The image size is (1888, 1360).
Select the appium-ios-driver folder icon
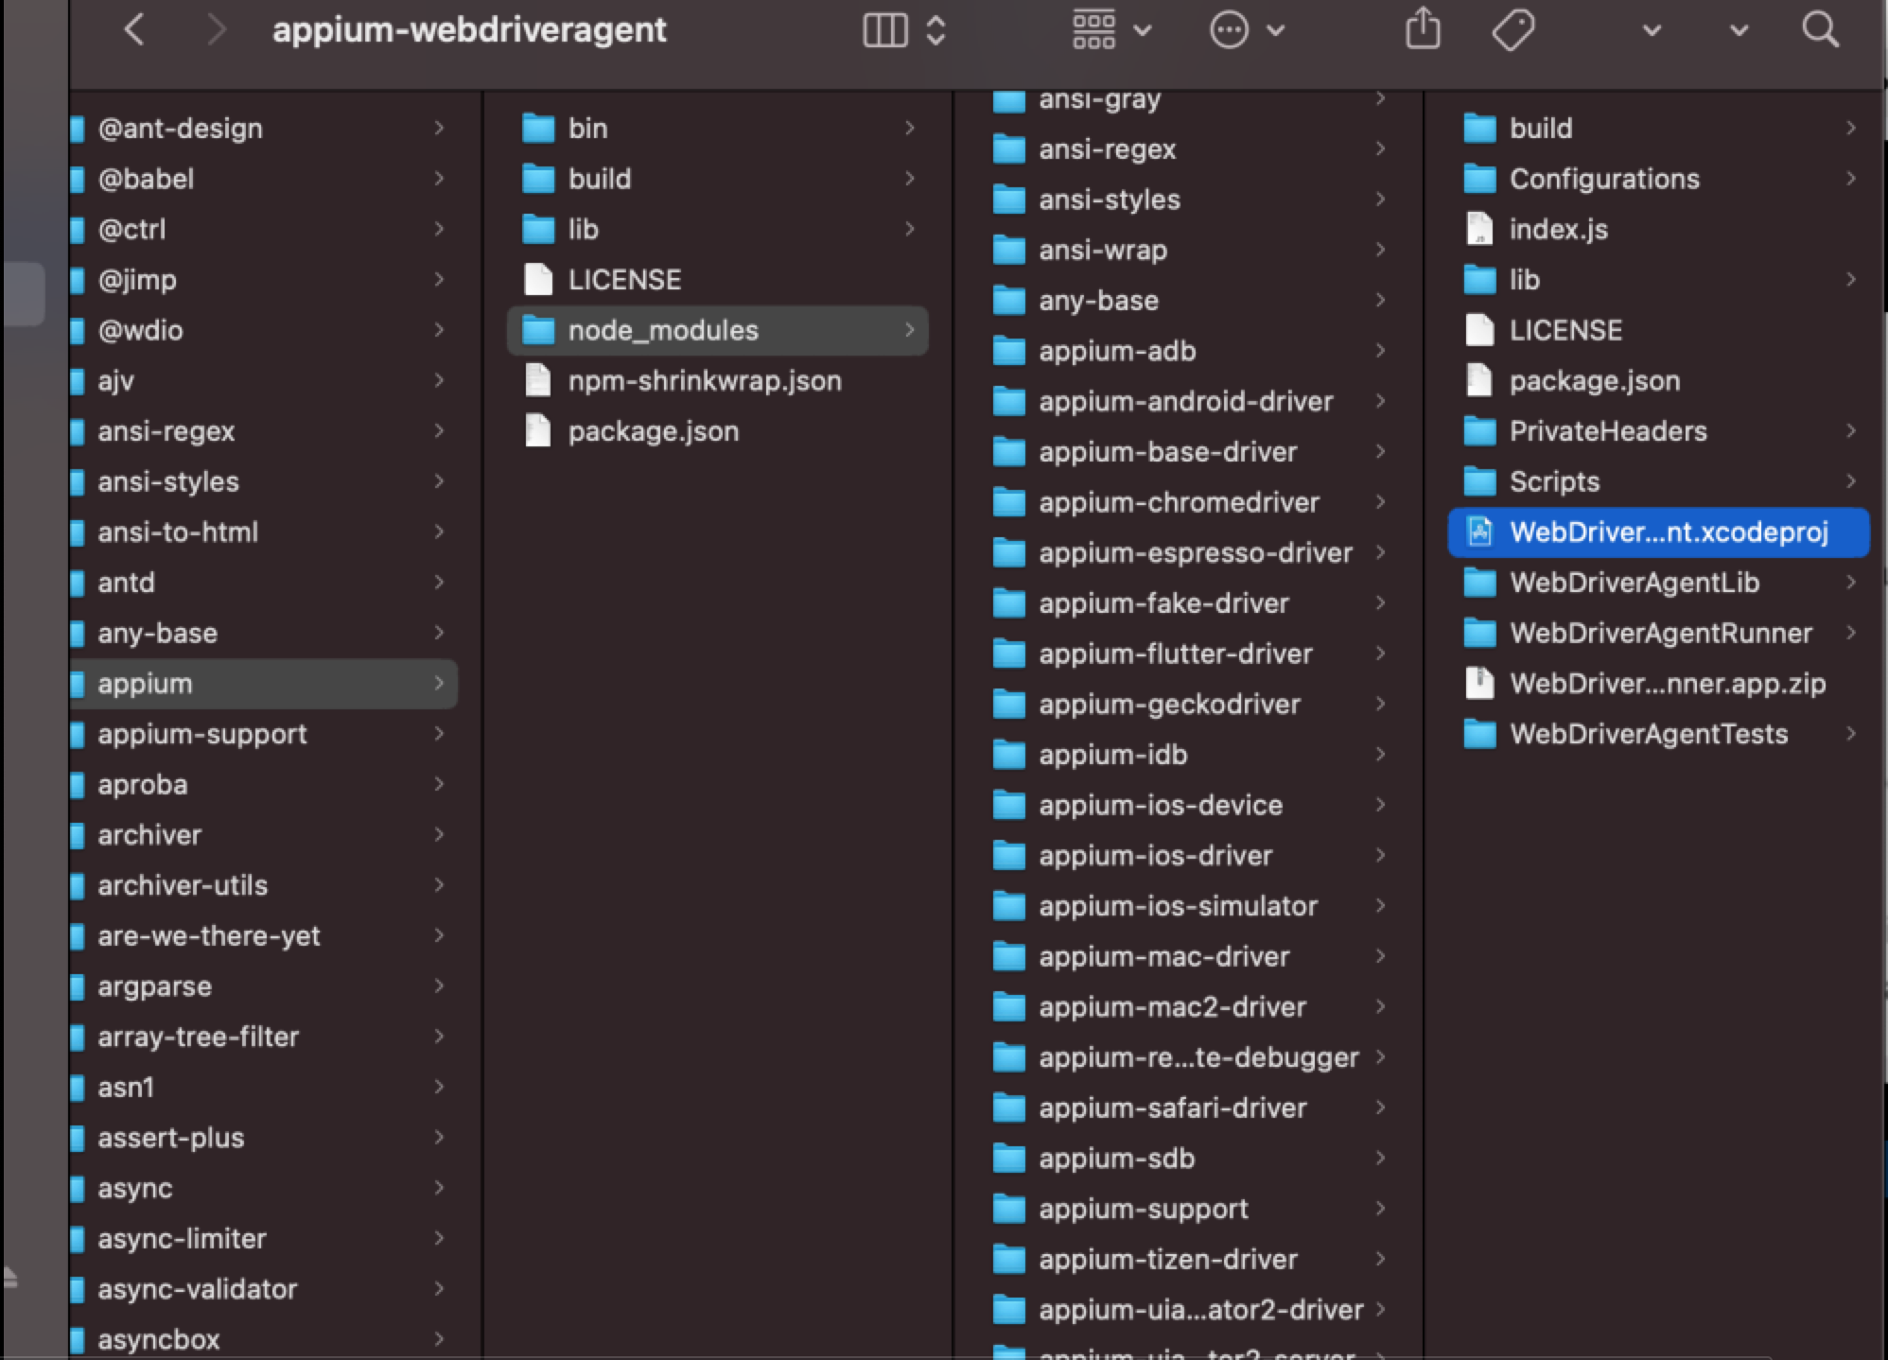(1009, 856)
